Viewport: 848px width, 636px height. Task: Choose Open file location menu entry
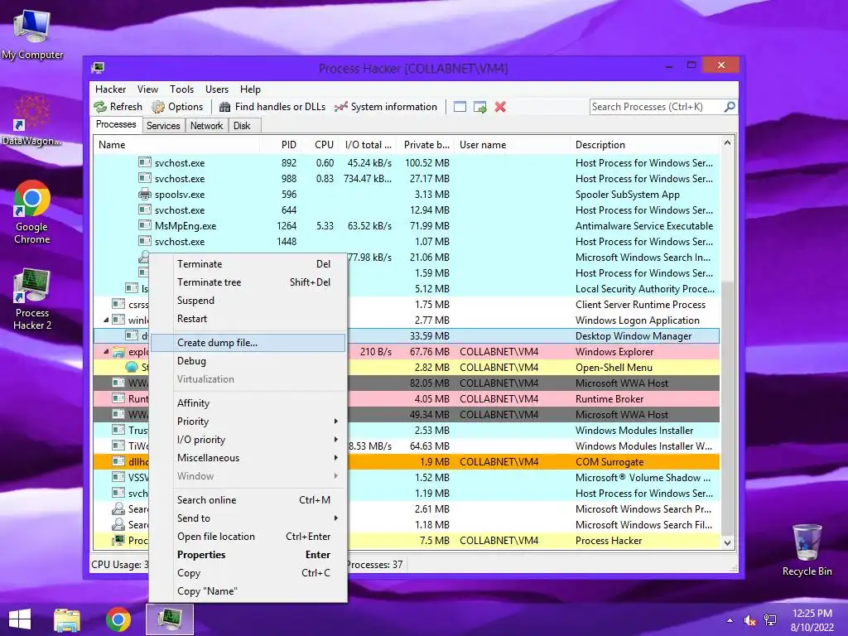pos(248,537)
